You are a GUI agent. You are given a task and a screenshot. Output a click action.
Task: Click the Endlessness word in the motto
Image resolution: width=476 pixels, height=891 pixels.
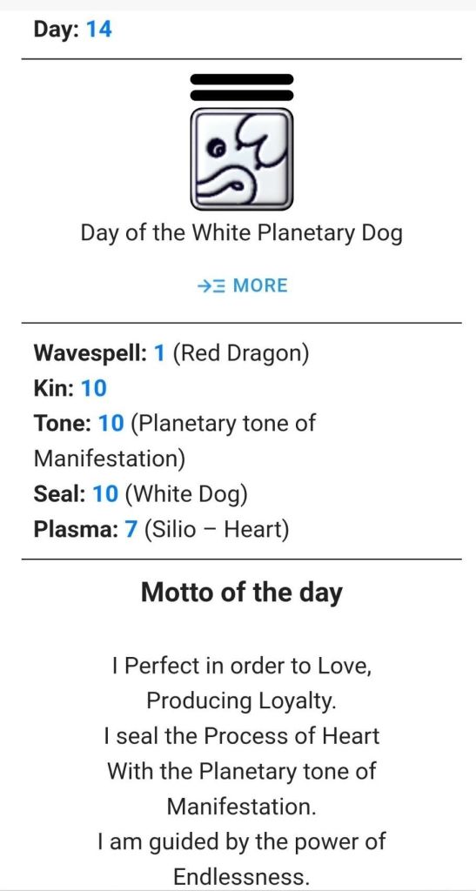point(241,875)
